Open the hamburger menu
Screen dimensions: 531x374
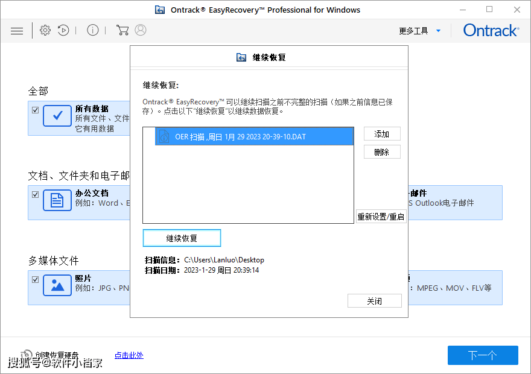[17, 31]
